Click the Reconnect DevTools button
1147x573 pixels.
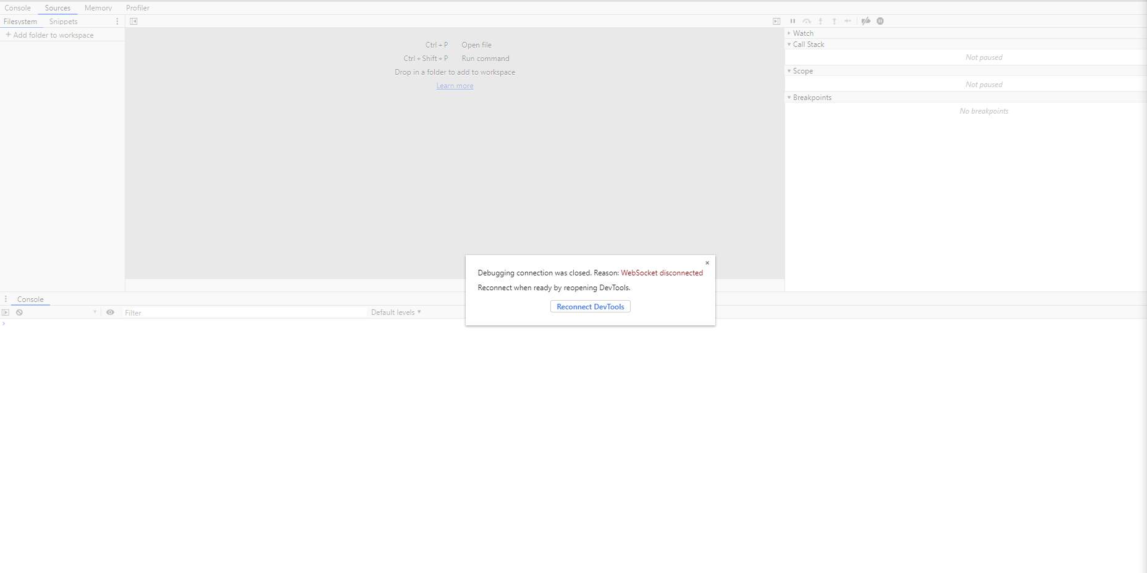590,307
